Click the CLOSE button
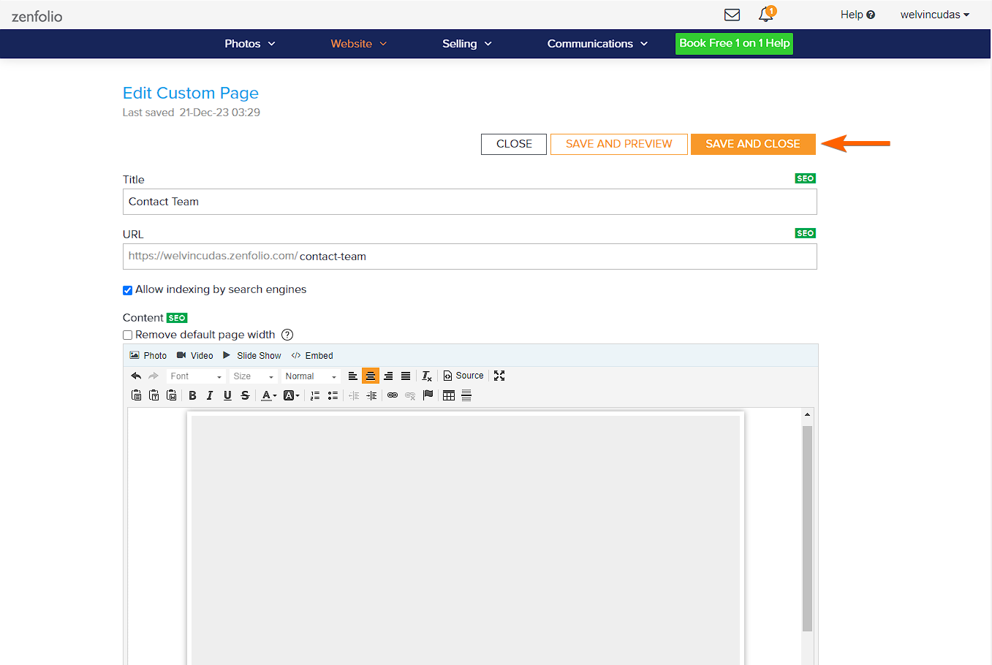The height and width of the screenshot is (665, 992). click(514, 144)
